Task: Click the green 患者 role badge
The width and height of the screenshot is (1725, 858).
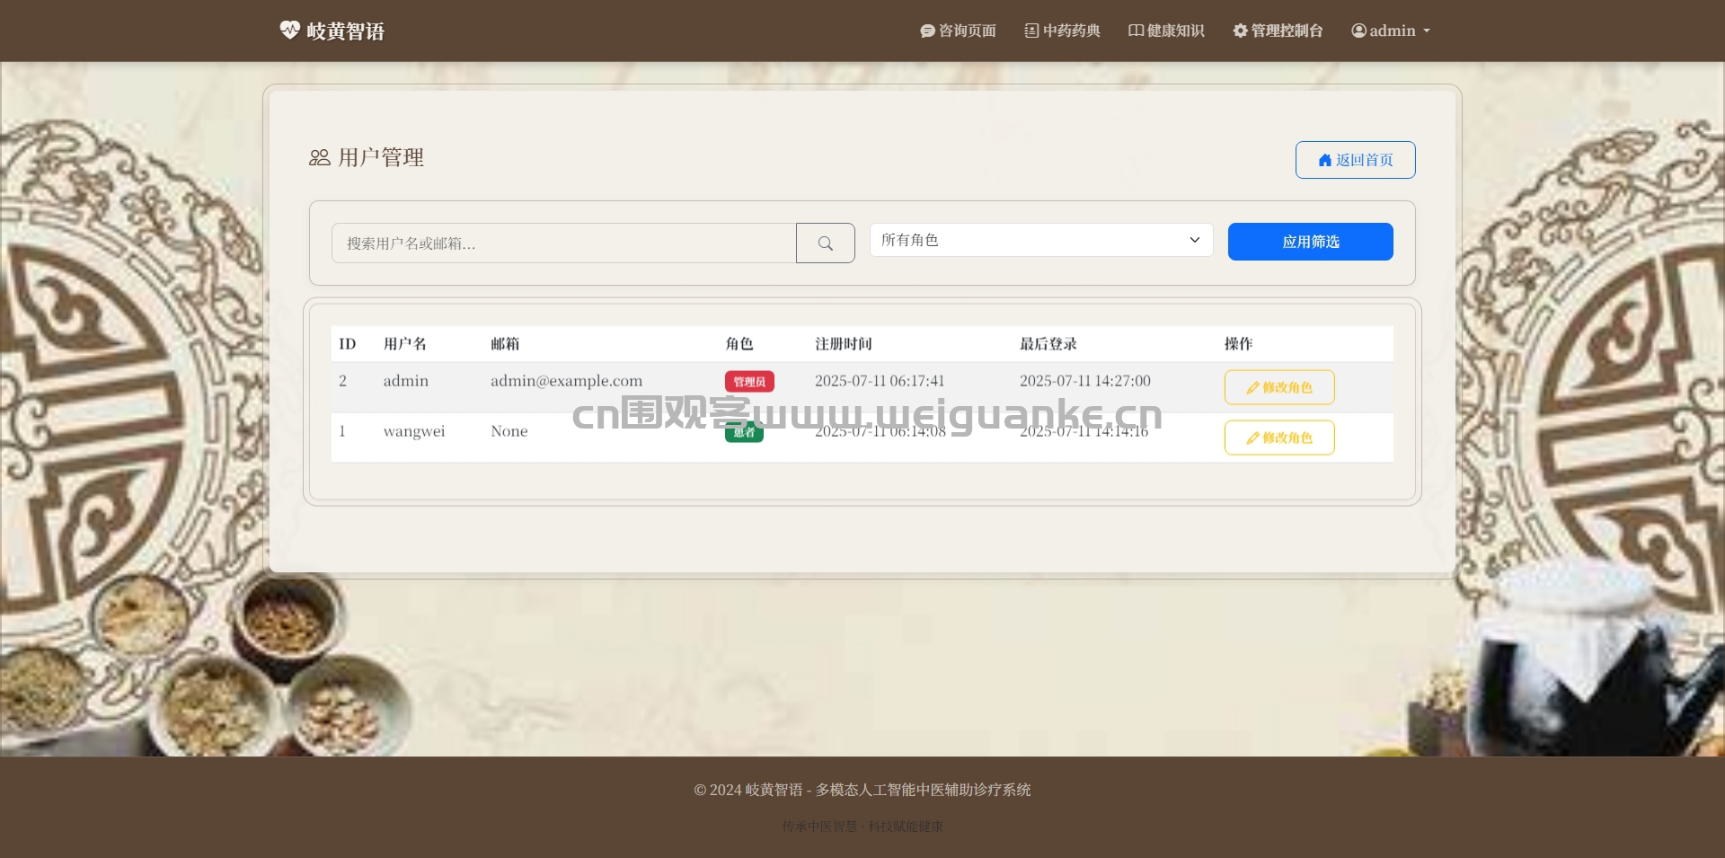Action: 744,433
